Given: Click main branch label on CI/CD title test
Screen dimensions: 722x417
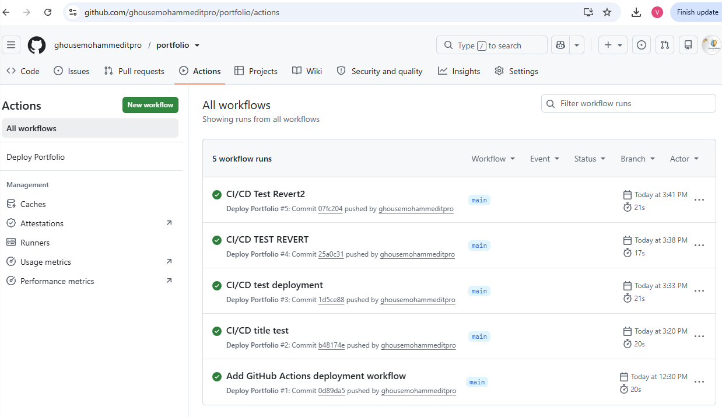Looking at the screenshot, I should coord(479,337).
